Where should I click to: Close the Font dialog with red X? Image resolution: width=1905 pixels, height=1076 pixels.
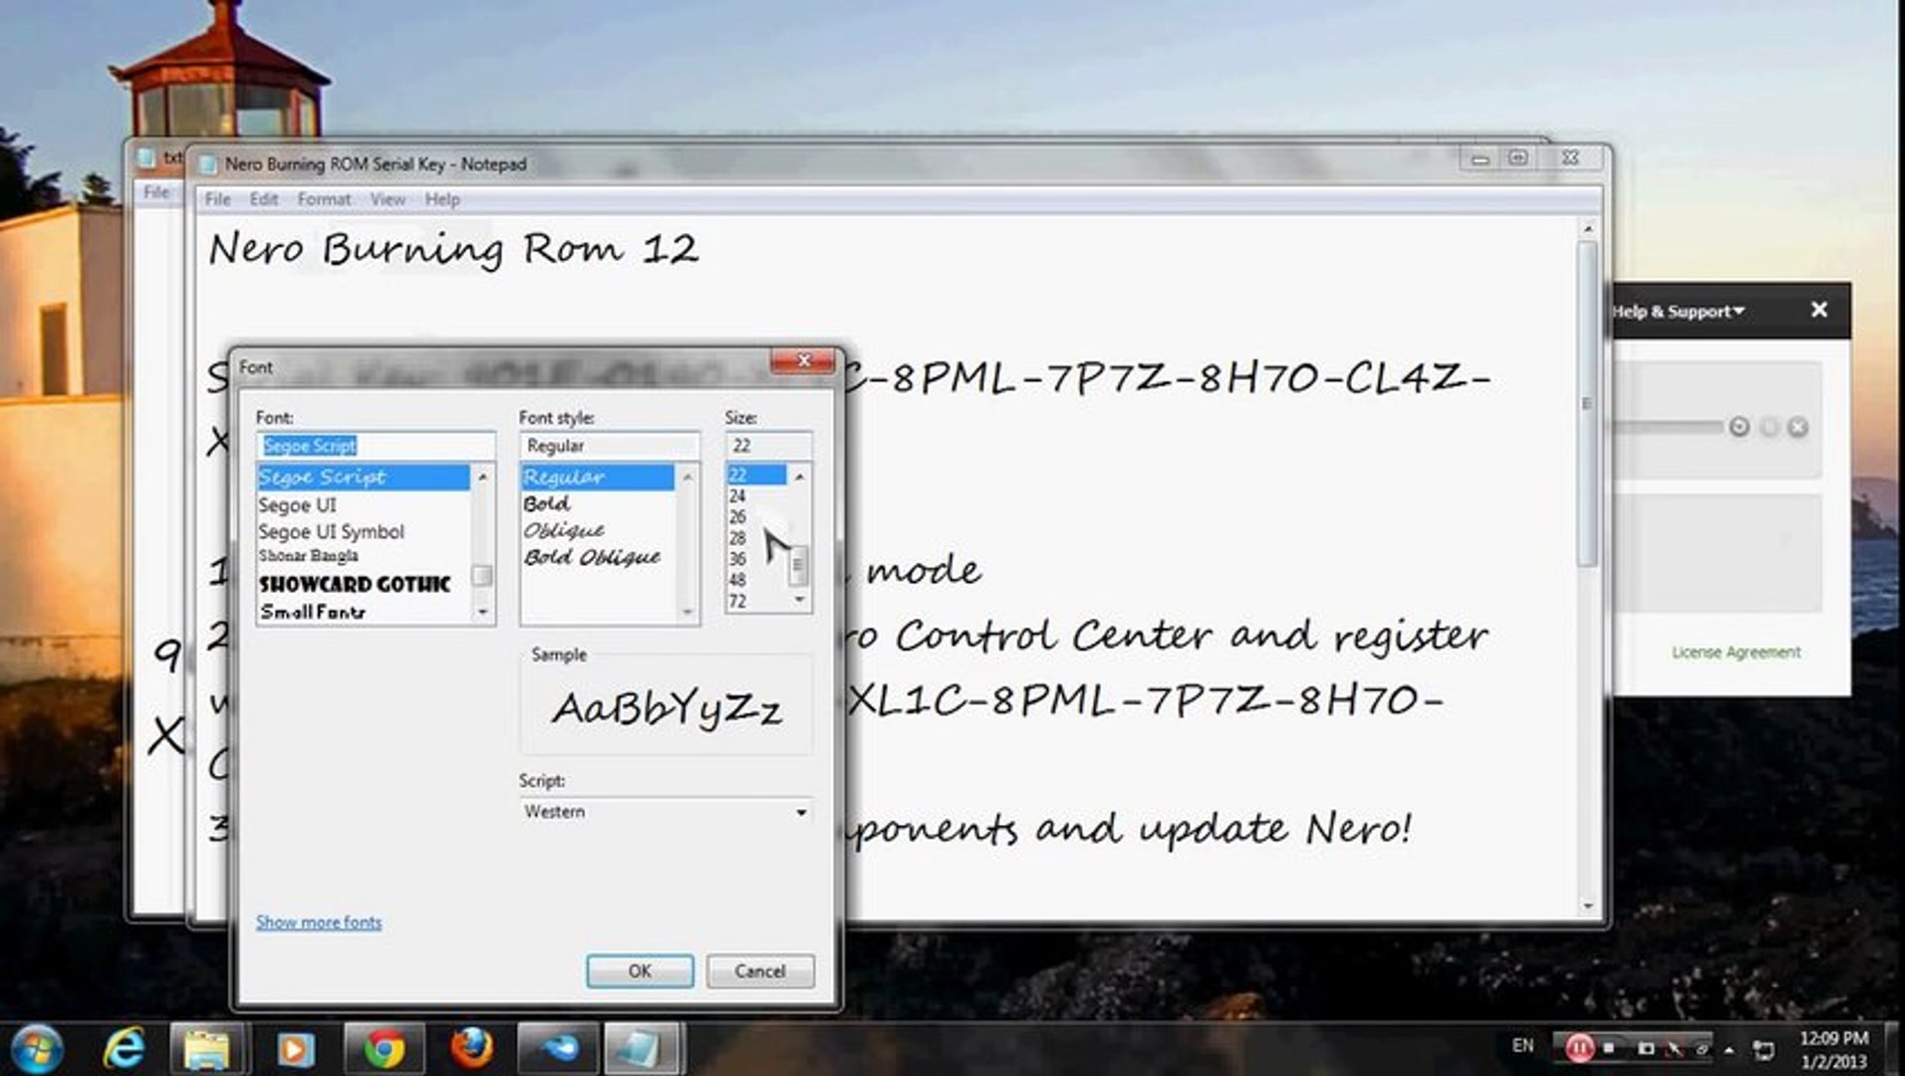(803, 361)
